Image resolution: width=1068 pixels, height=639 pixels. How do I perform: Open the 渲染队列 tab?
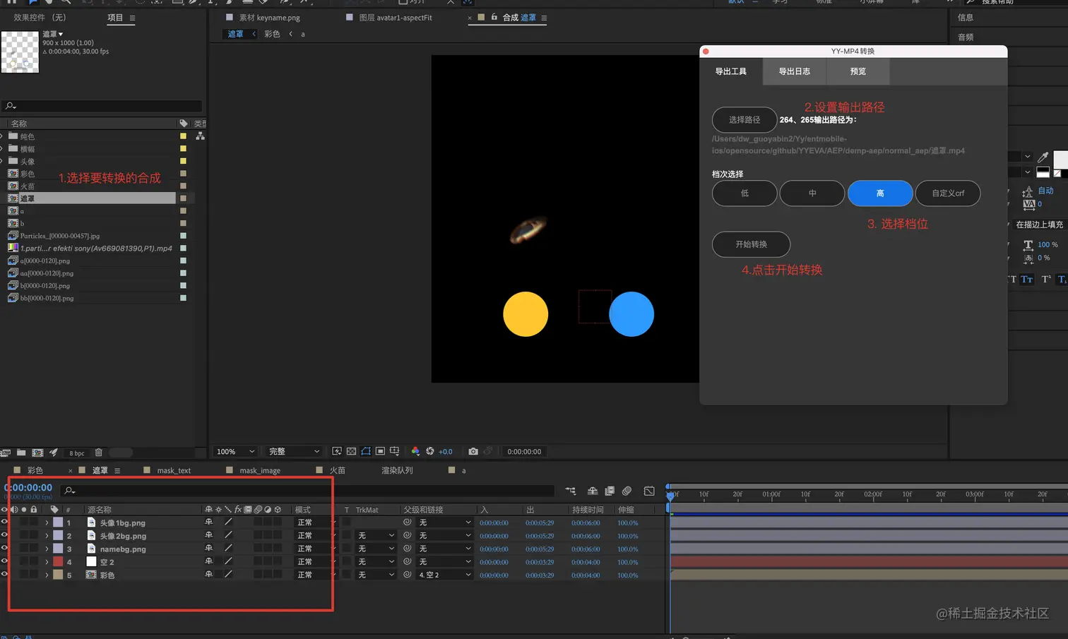click(x=397, y=470)
